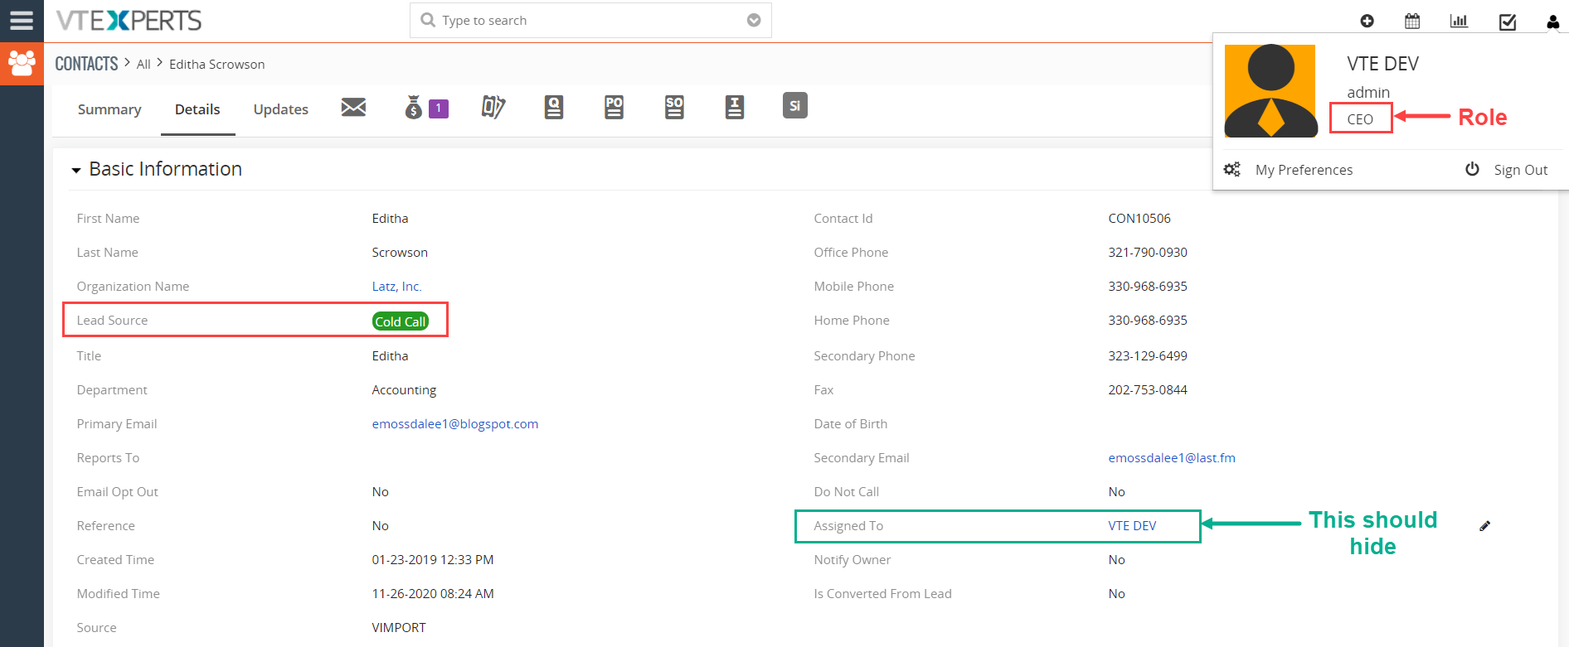The height and width of the screenshot is (647, 1569).
Task: Open the Latz, Inc. organization link
Action: point(397,287)
